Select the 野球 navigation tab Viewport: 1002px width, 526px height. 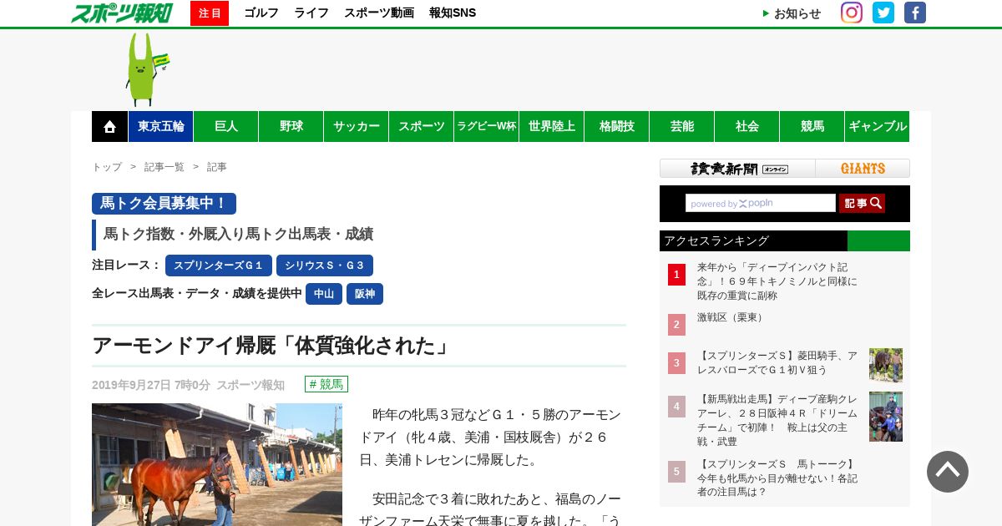(291, 127)
